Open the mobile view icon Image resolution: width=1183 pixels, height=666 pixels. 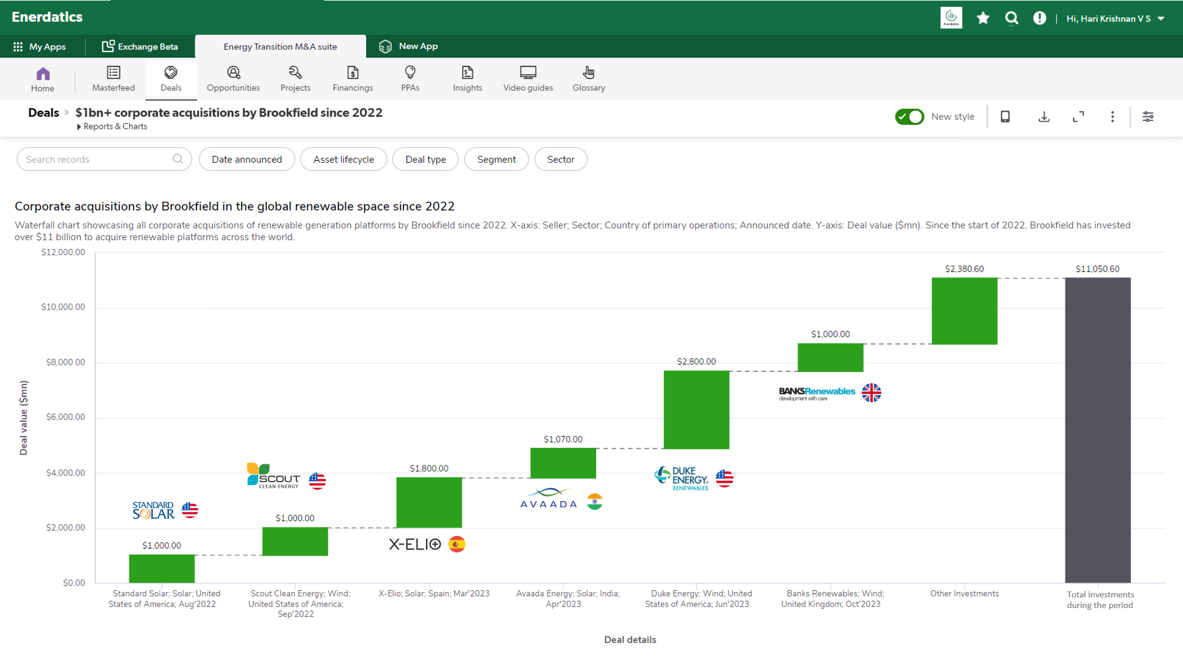pos(1005,117)
